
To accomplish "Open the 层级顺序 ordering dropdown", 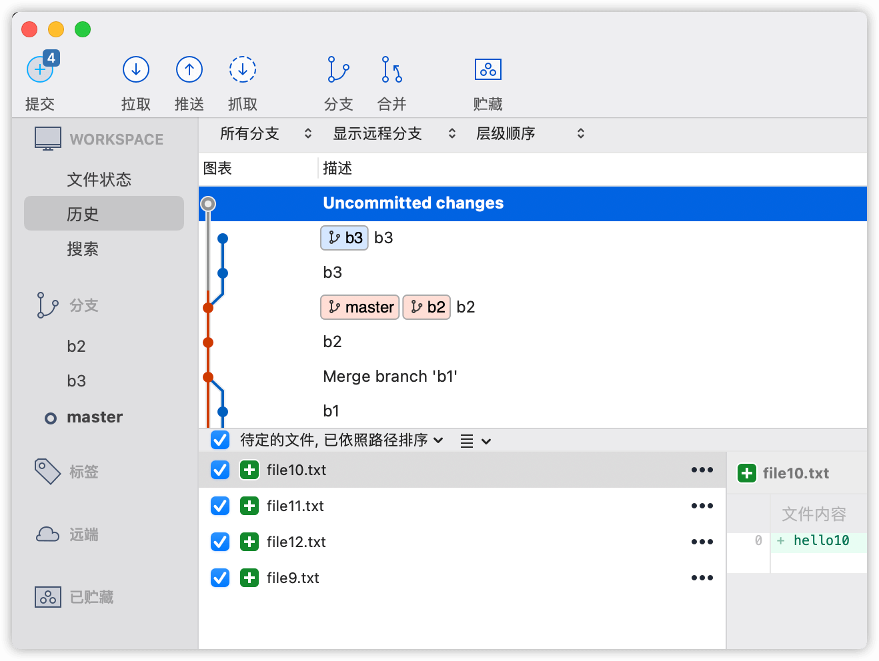I will coord(530,133).
